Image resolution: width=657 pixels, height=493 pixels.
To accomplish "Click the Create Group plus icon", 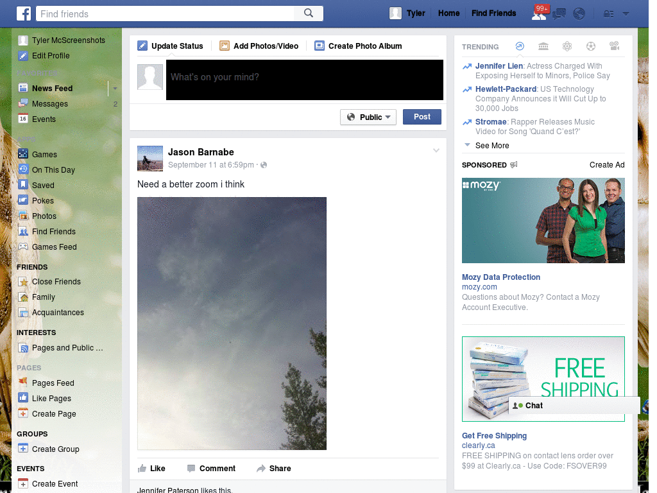I will [23, 449].
